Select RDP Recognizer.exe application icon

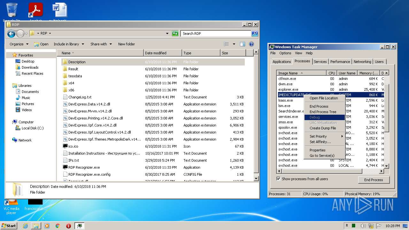[x=65, y=167]
